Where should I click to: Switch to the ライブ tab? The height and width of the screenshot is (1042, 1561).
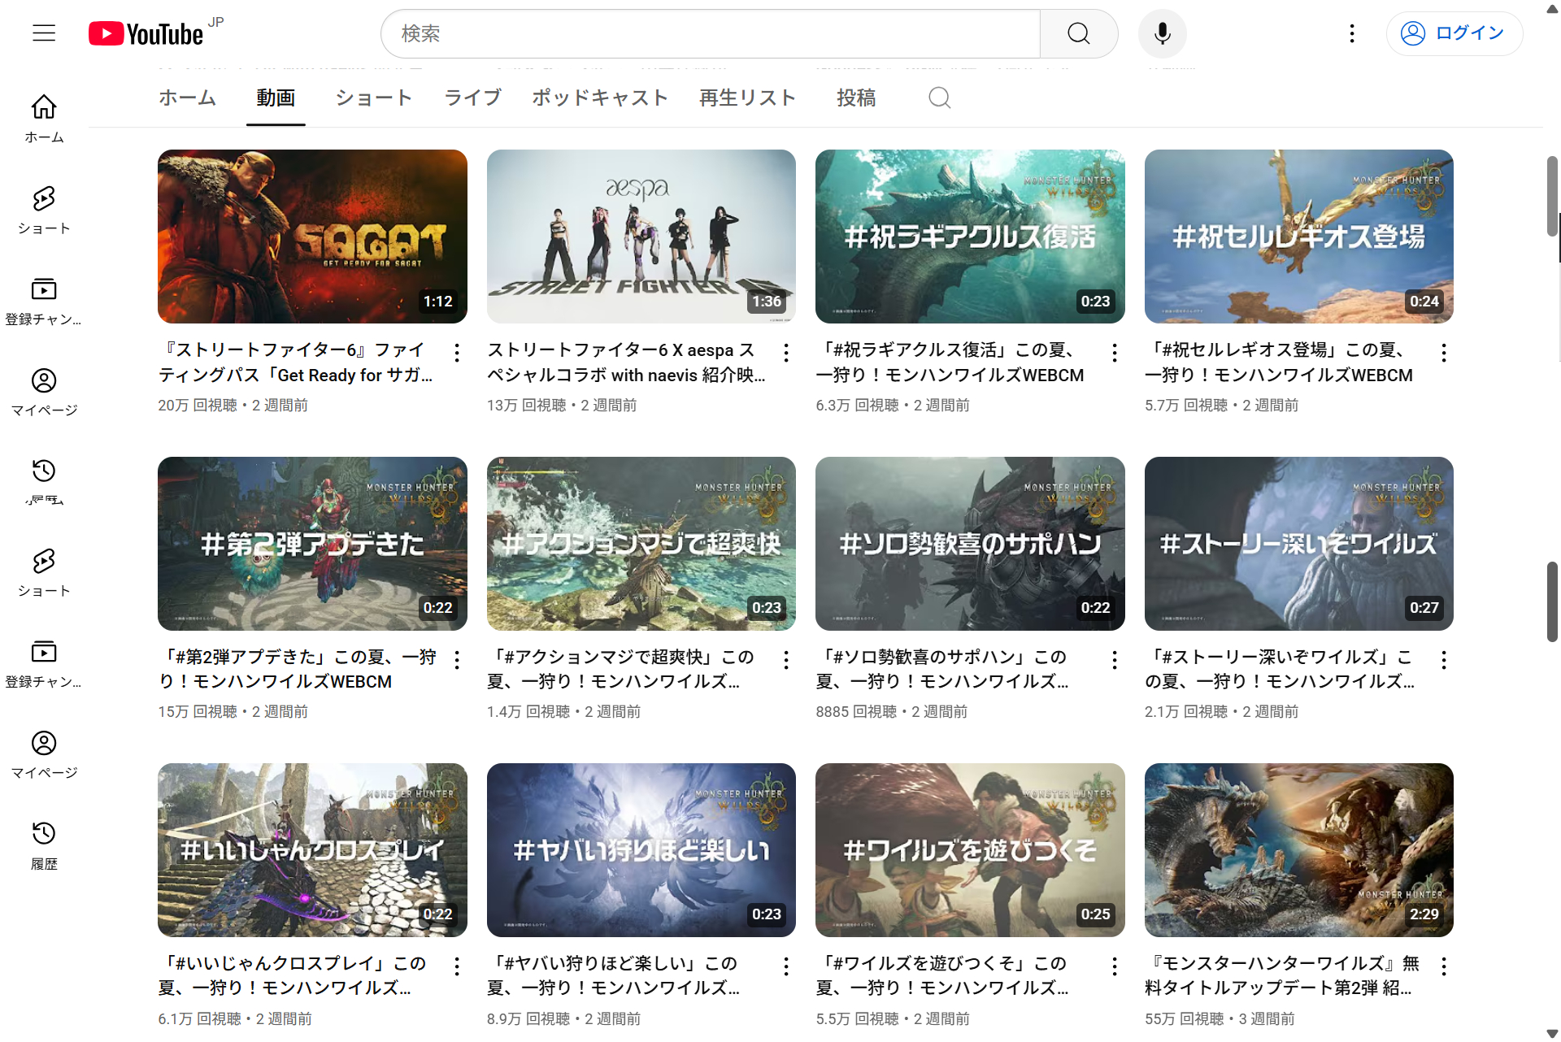(472, 98)
